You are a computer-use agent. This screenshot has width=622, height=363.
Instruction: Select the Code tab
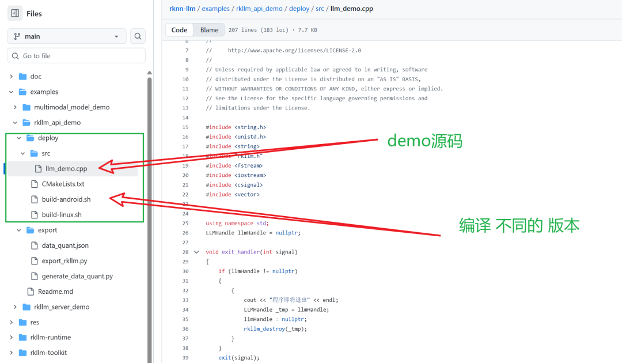[179, 30]
